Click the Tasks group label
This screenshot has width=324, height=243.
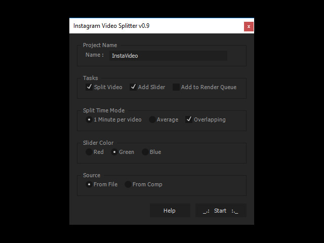coord(91,78)
